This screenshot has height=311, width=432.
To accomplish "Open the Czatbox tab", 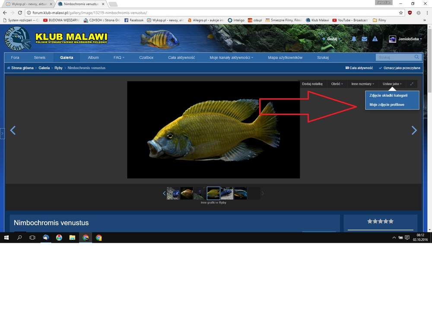I will (x=146, y=57).
